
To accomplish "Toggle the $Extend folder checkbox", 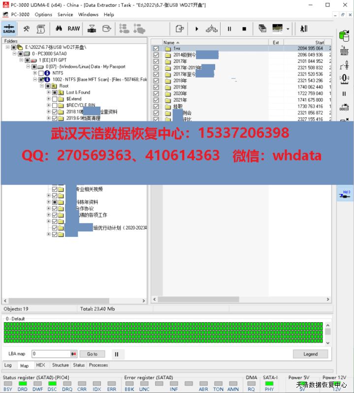I will [x=55, y=99].
